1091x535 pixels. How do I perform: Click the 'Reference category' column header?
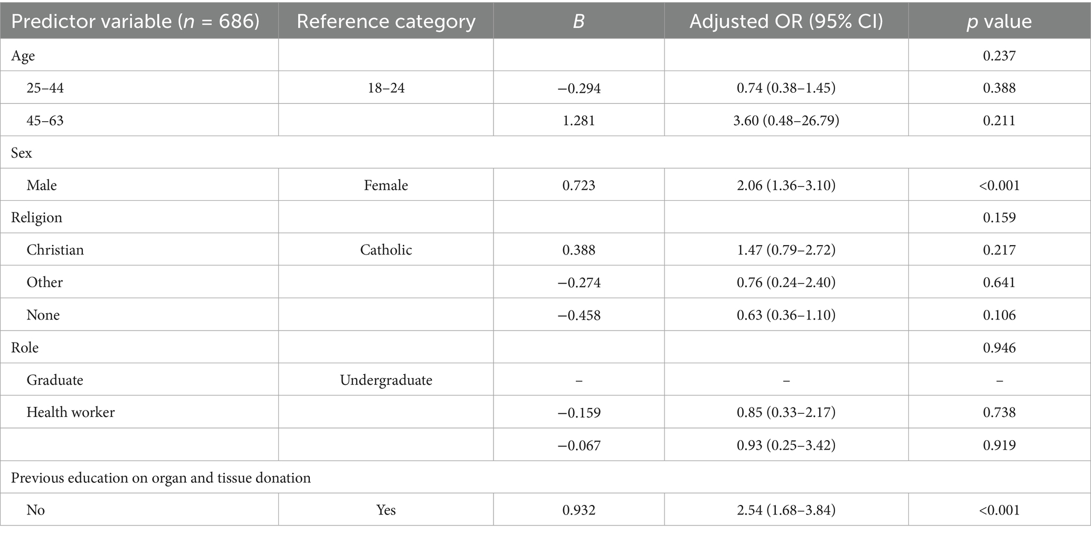(x=386, y=22)
